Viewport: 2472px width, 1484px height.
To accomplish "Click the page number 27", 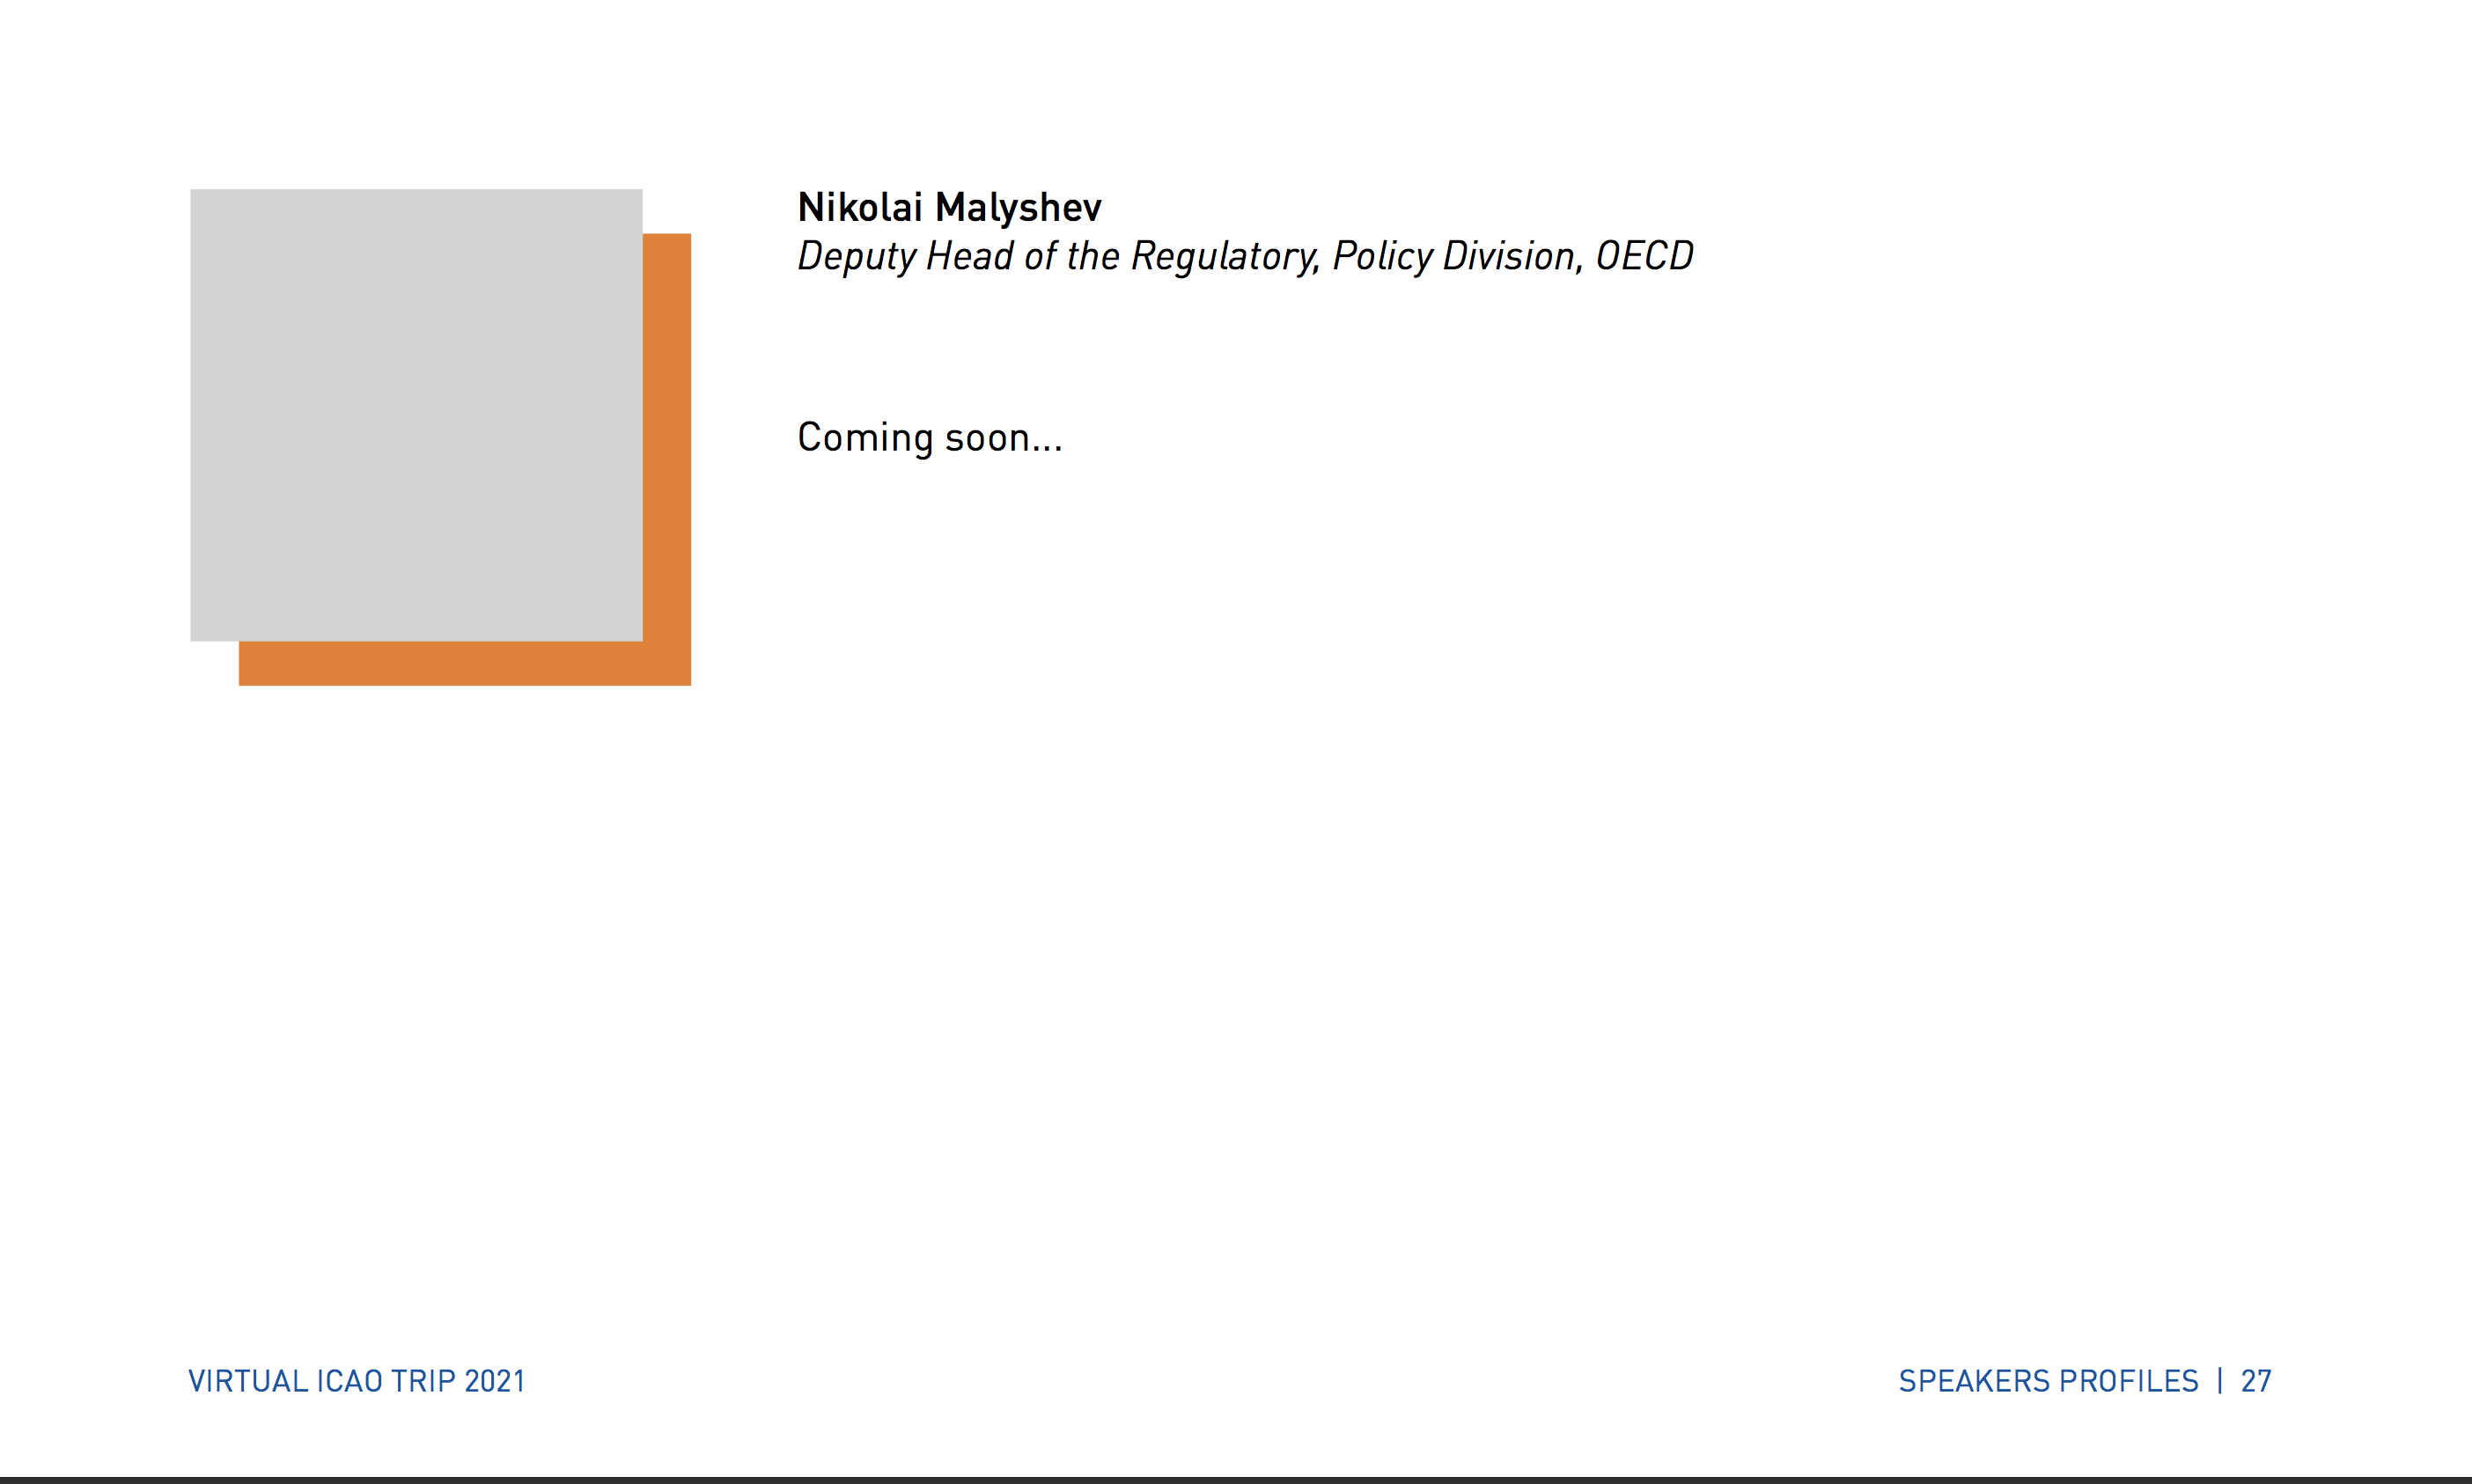I will (x=2256, y=1381).
